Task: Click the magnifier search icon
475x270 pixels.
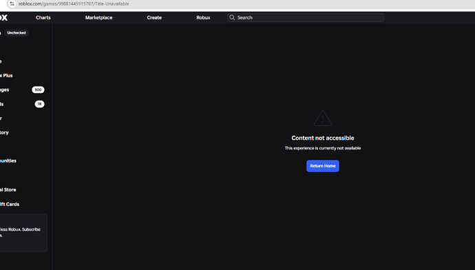Action: tap(232, 18)
